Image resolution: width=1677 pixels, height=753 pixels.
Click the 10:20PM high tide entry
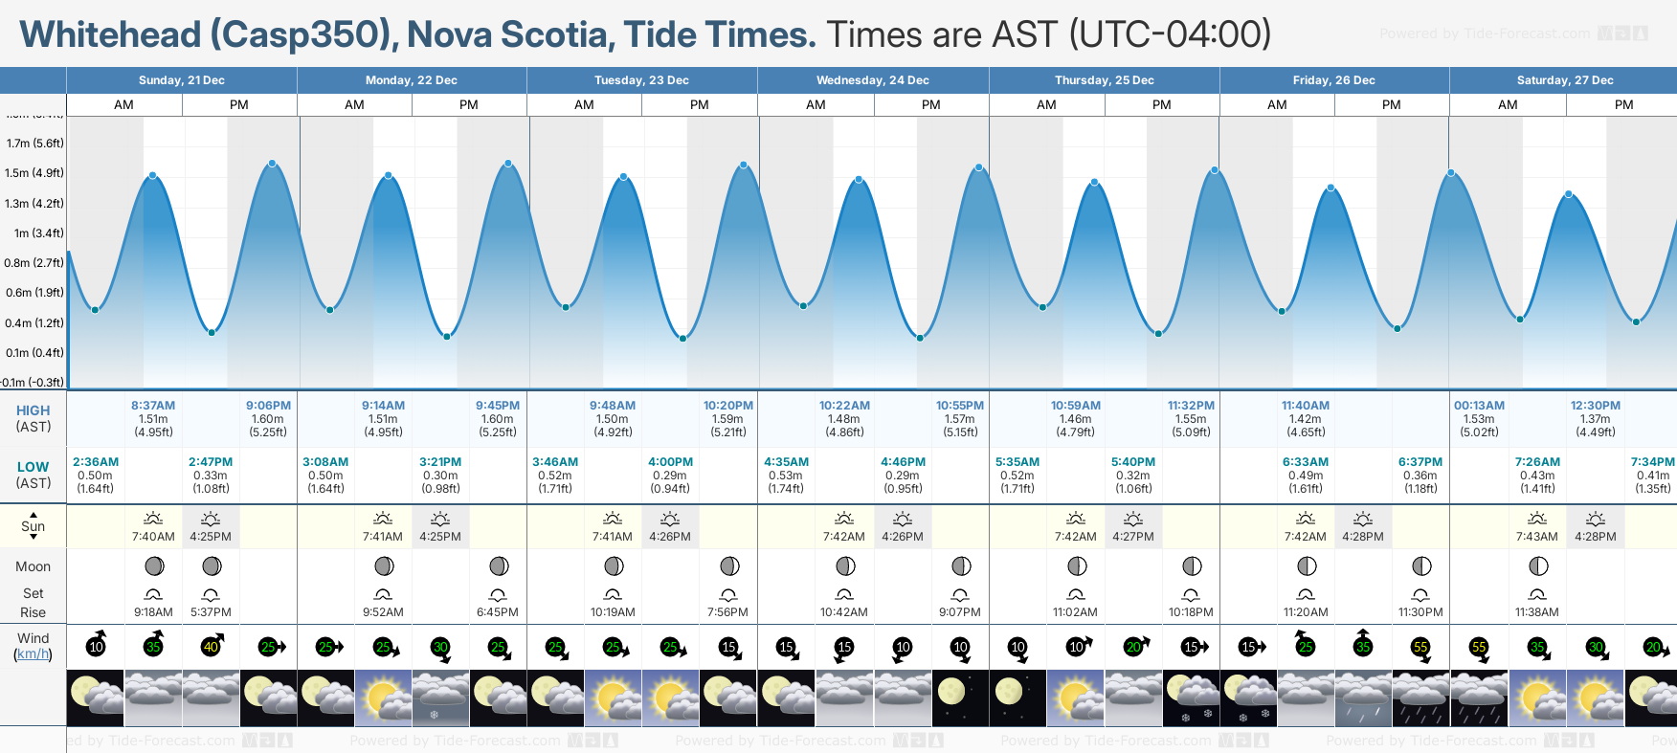[x=727, y=419]
